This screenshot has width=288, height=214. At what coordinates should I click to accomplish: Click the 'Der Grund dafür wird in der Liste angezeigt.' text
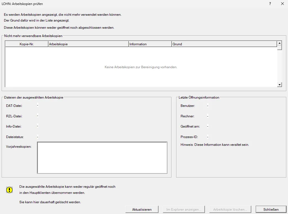[36, 20]
